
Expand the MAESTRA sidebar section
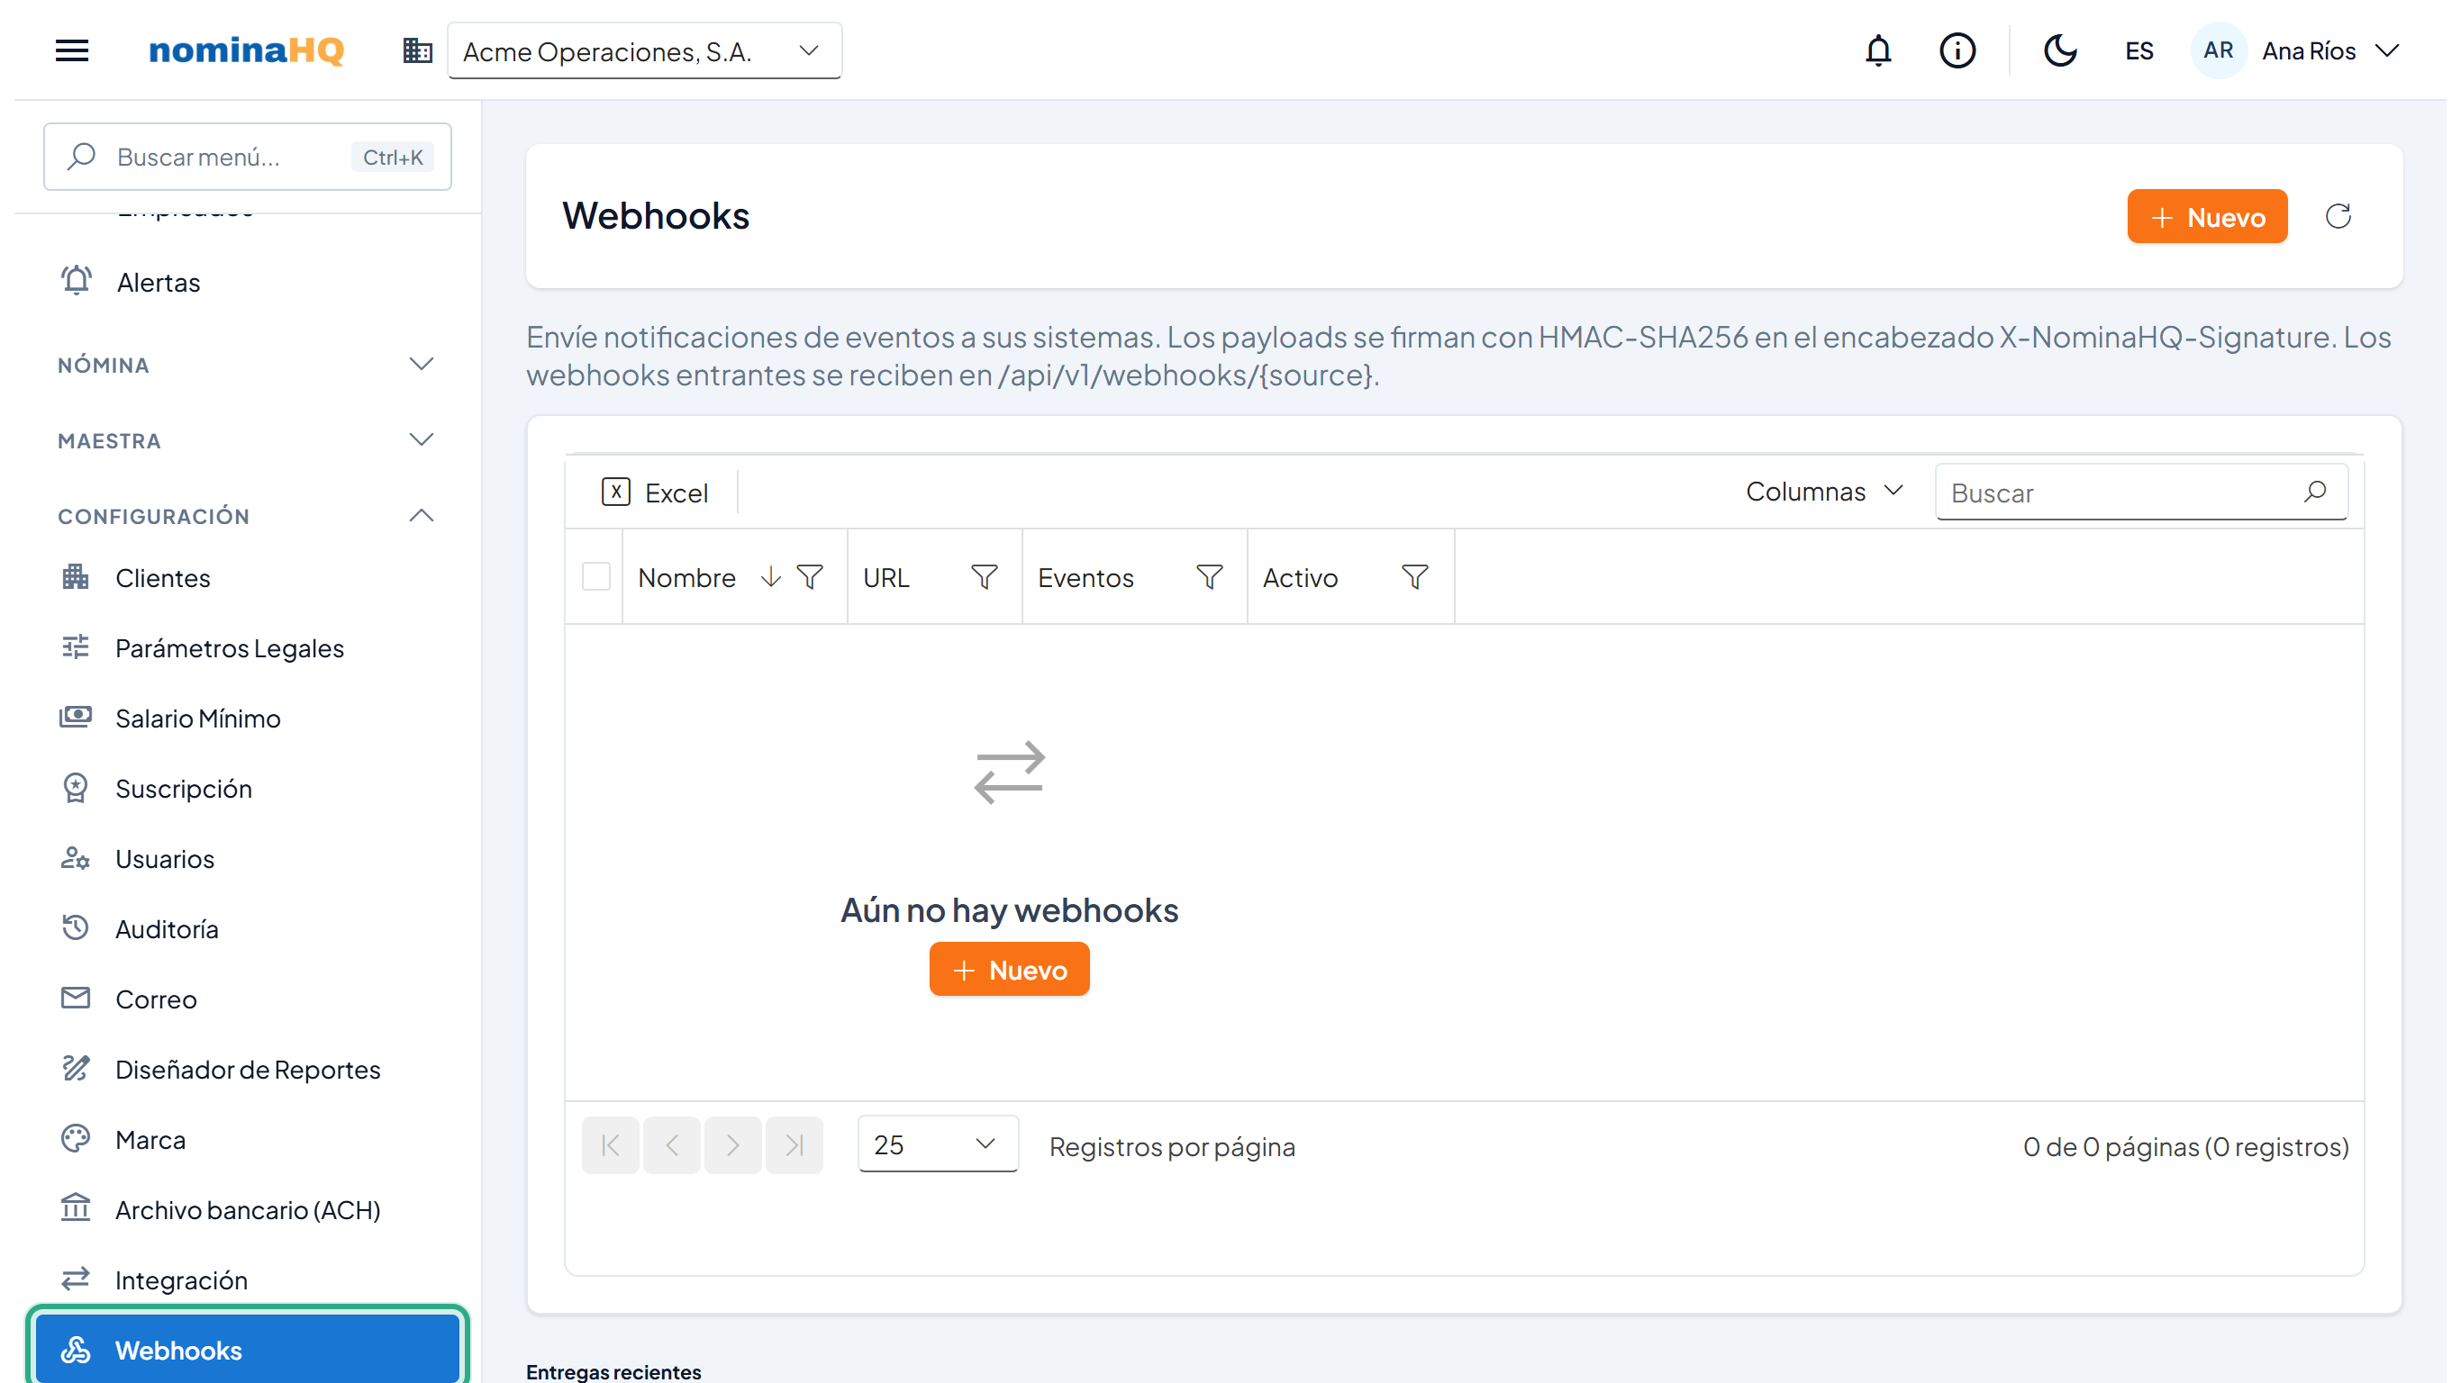[x=247, y=440]
